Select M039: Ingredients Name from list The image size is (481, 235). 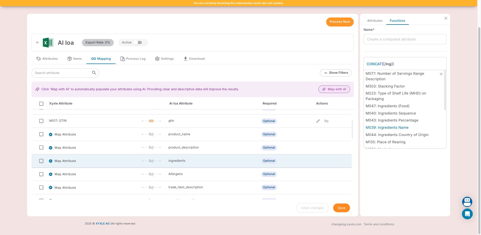tap(387, 127)
